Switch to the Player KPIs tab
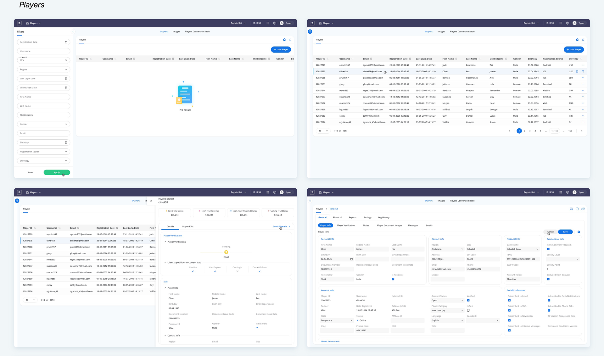 pos(188,226)
